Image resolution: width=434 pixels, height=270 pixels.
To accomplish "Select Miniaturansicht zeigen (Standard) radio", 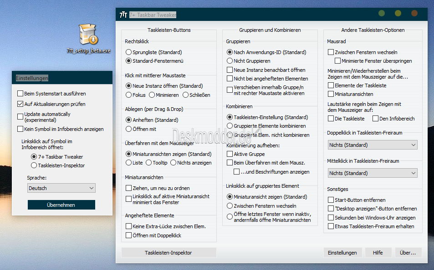I will (x=230, y=197).
